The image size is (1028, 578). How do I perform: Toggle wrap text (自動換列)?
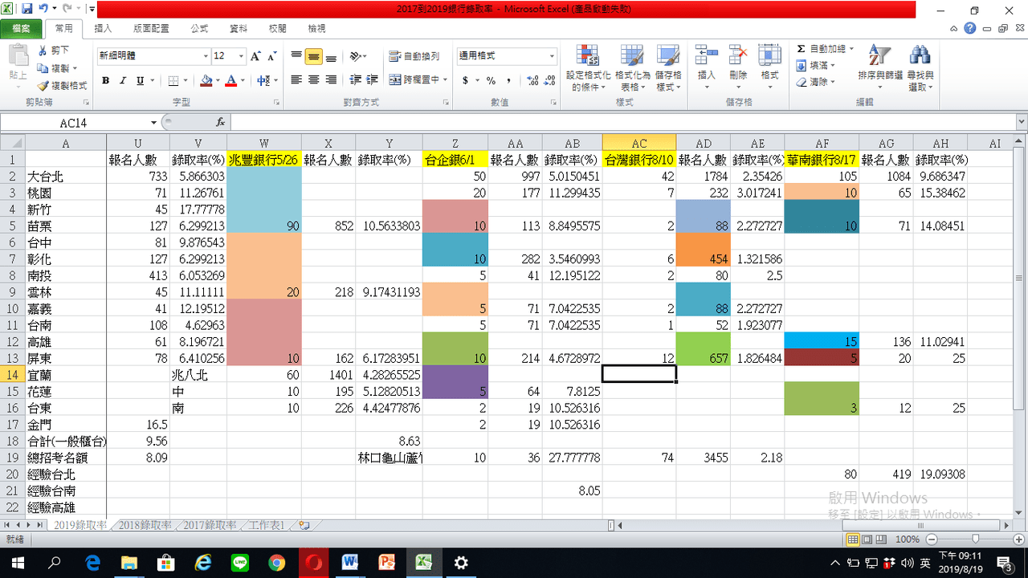pos(414,56)
